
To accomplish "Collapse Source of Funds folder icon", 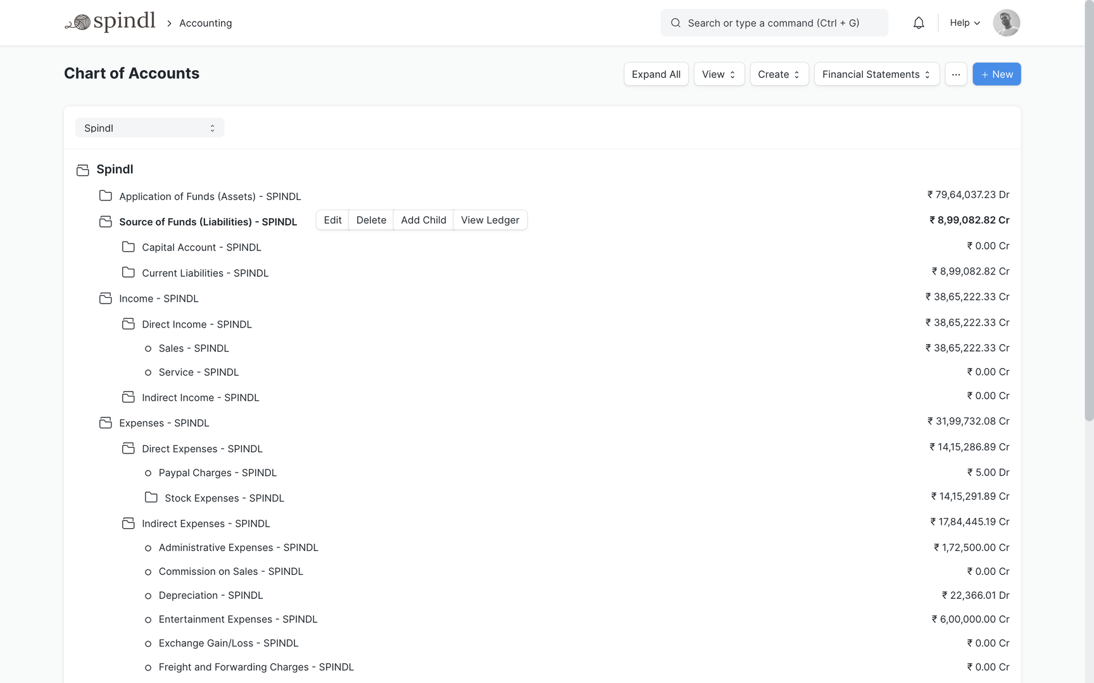I will pyautogui.click(x=106, y=221).
